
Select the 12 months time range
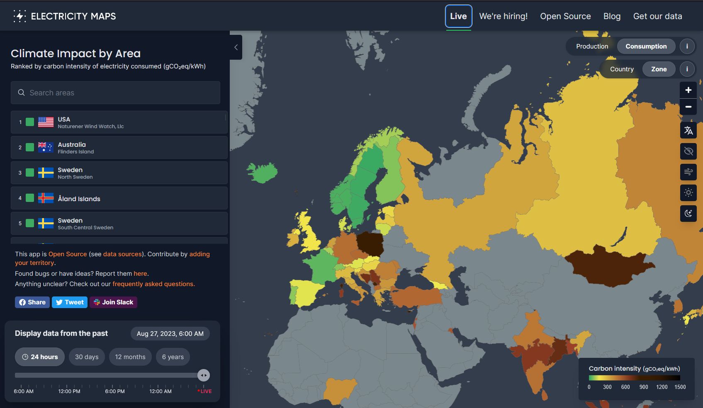click(x=130, y=357)
